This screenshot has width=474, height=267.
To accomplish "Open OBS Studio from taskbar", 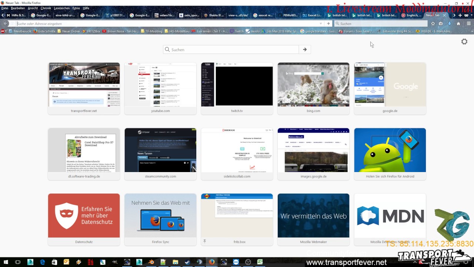I will [x=248, y=262].
